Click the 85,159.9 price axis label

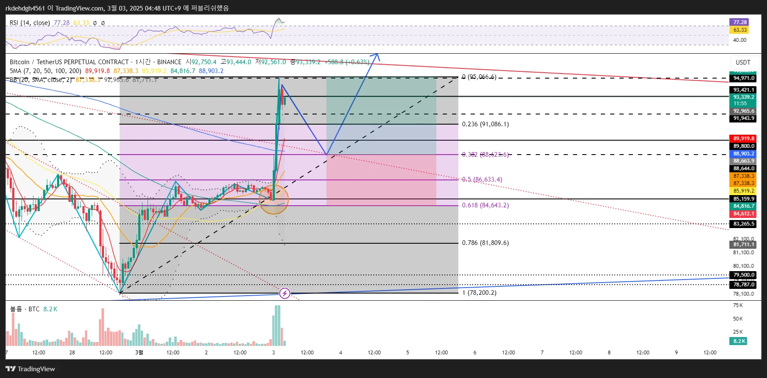[743, 199]
